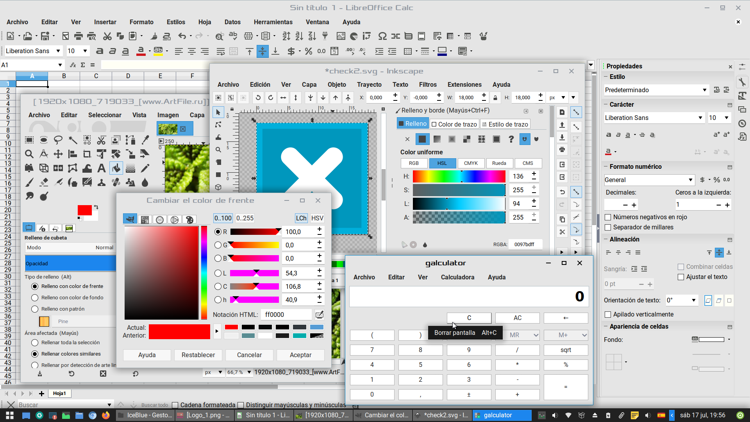Open Inkscape px units dropdown
Screen dimensions: 750x422
tap(557, 98)
